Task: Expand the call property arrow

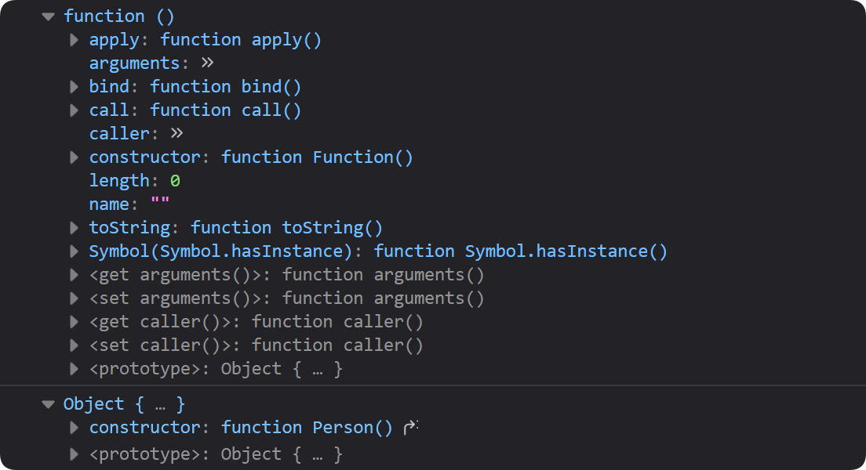Action: coord(74,110)
